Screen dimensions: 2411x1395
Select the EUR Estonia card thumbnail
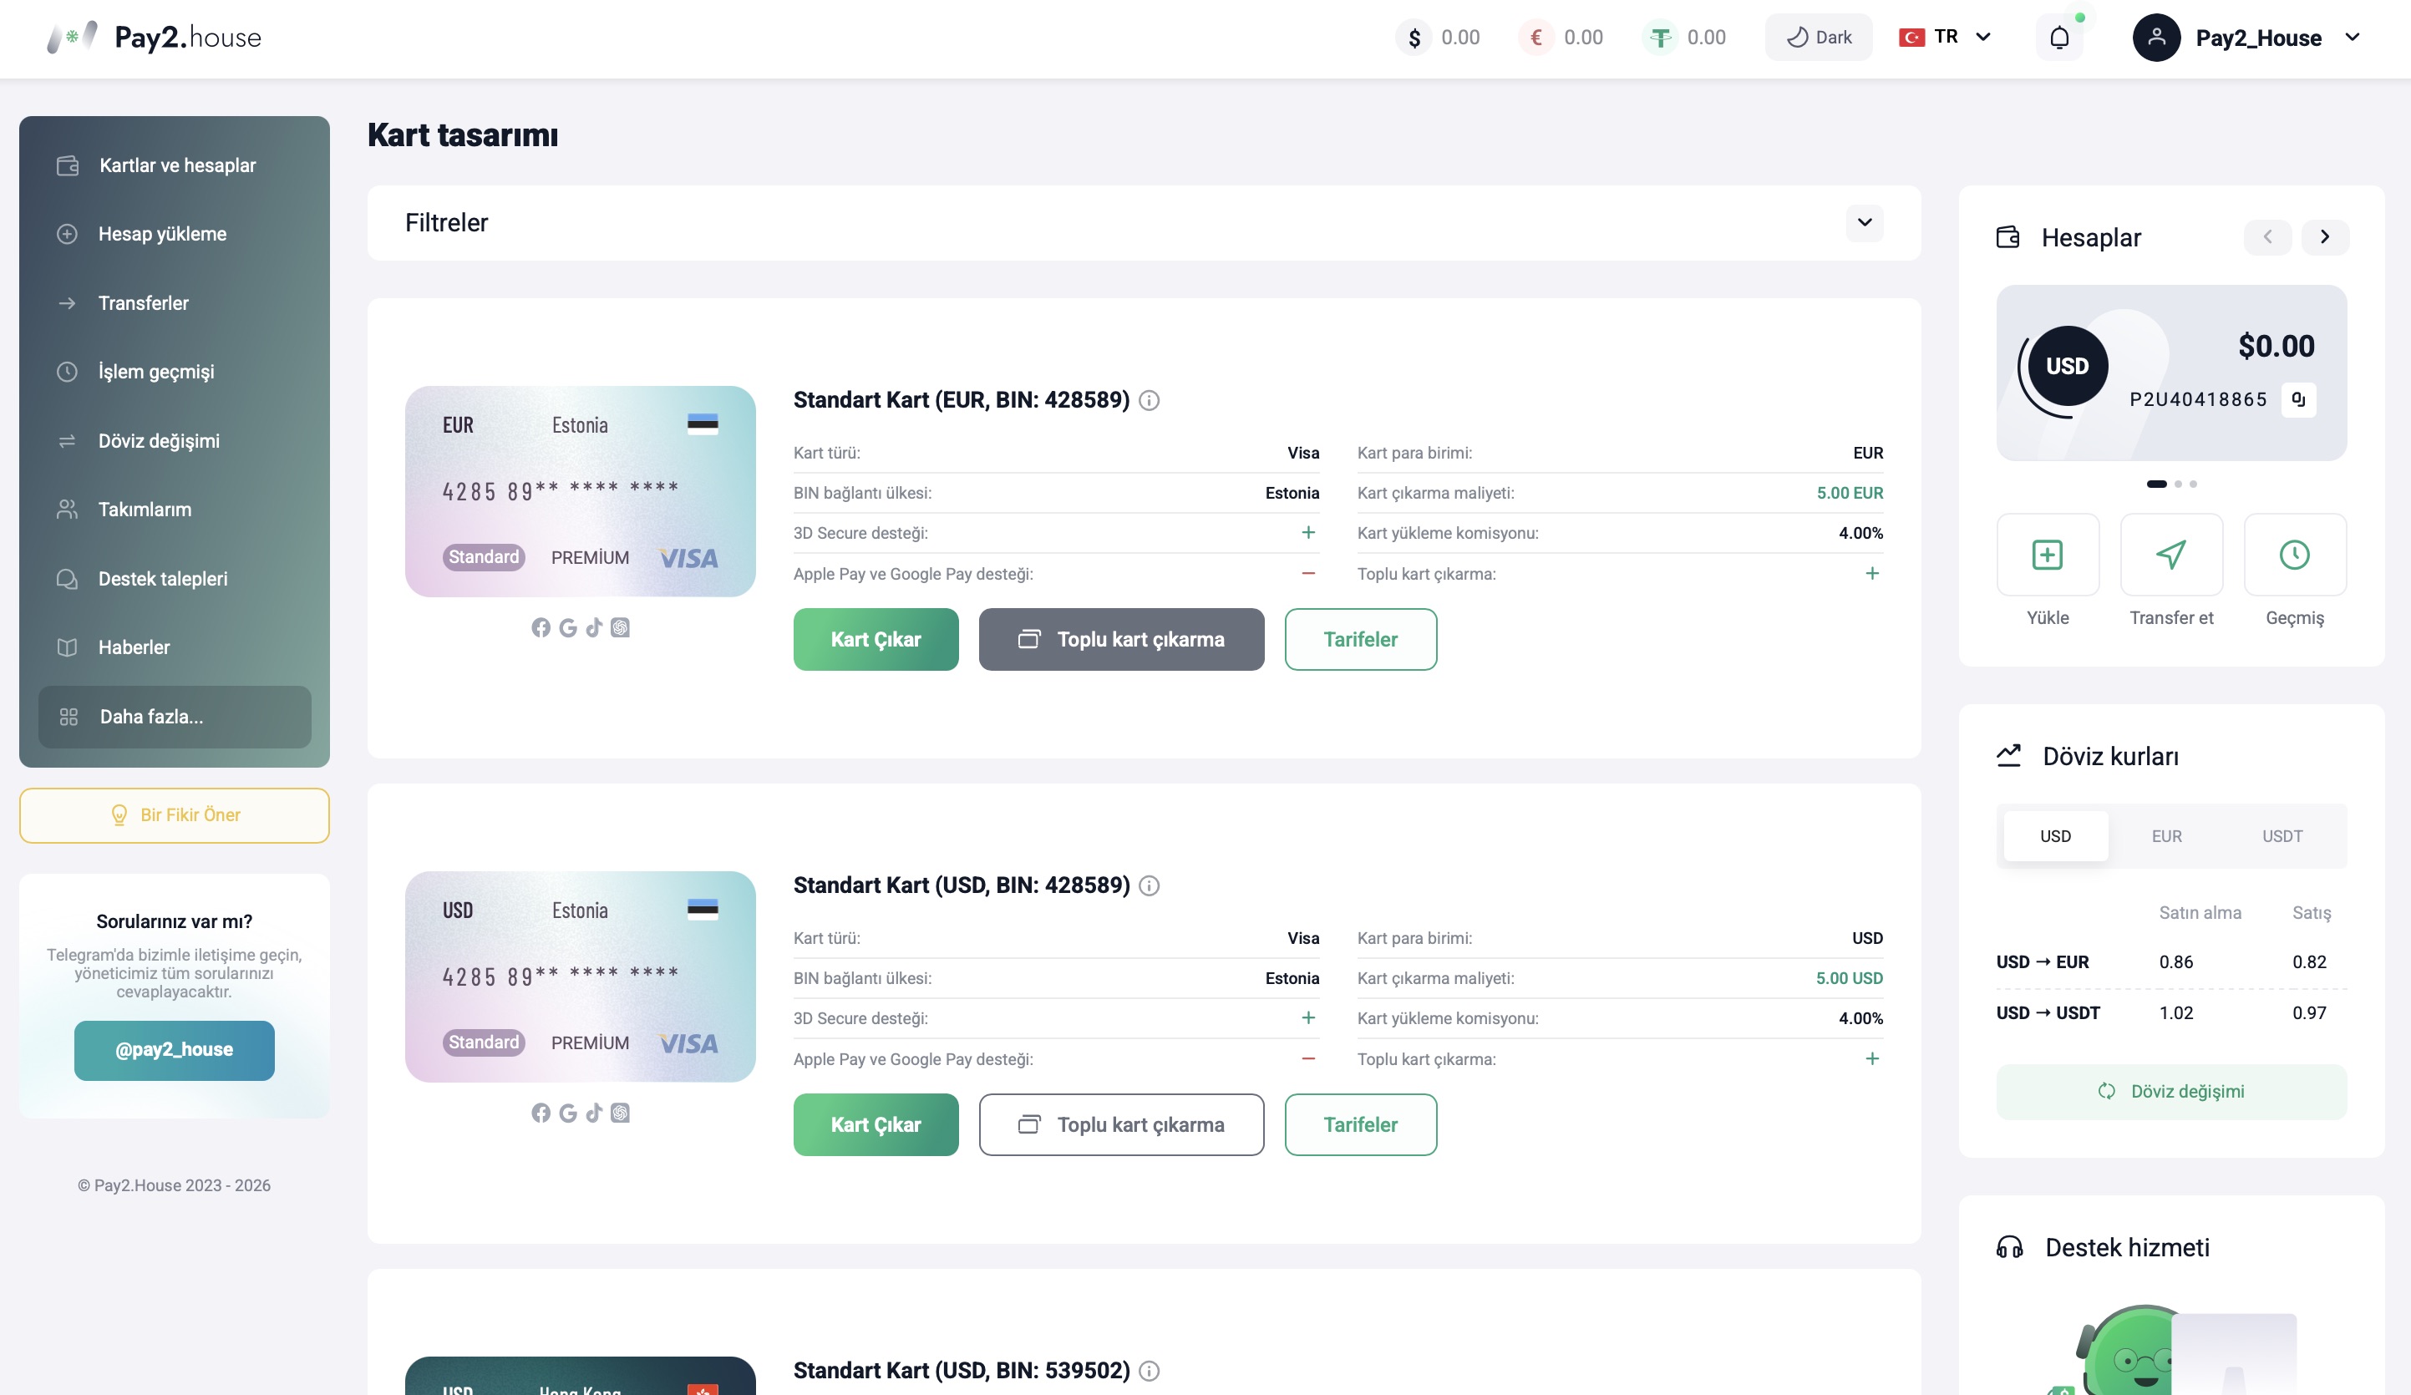580,491
